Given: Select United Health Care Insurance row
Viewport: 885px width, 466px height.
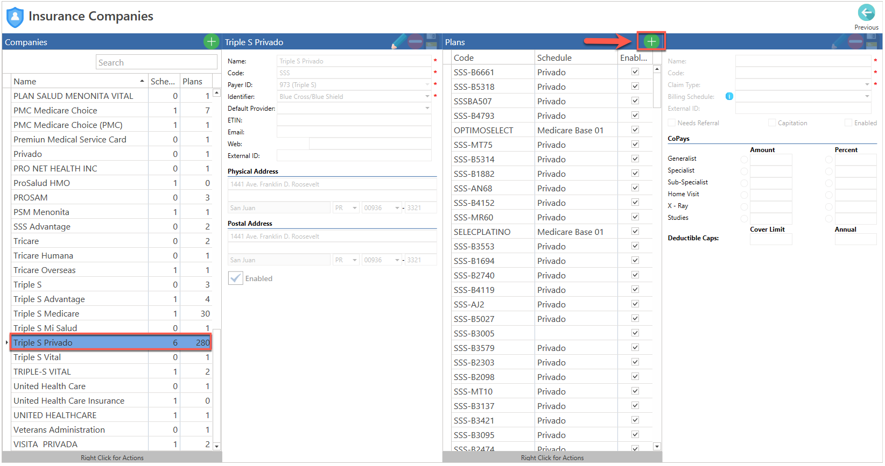Looking at the screenshot, I should tap(111, 400).
